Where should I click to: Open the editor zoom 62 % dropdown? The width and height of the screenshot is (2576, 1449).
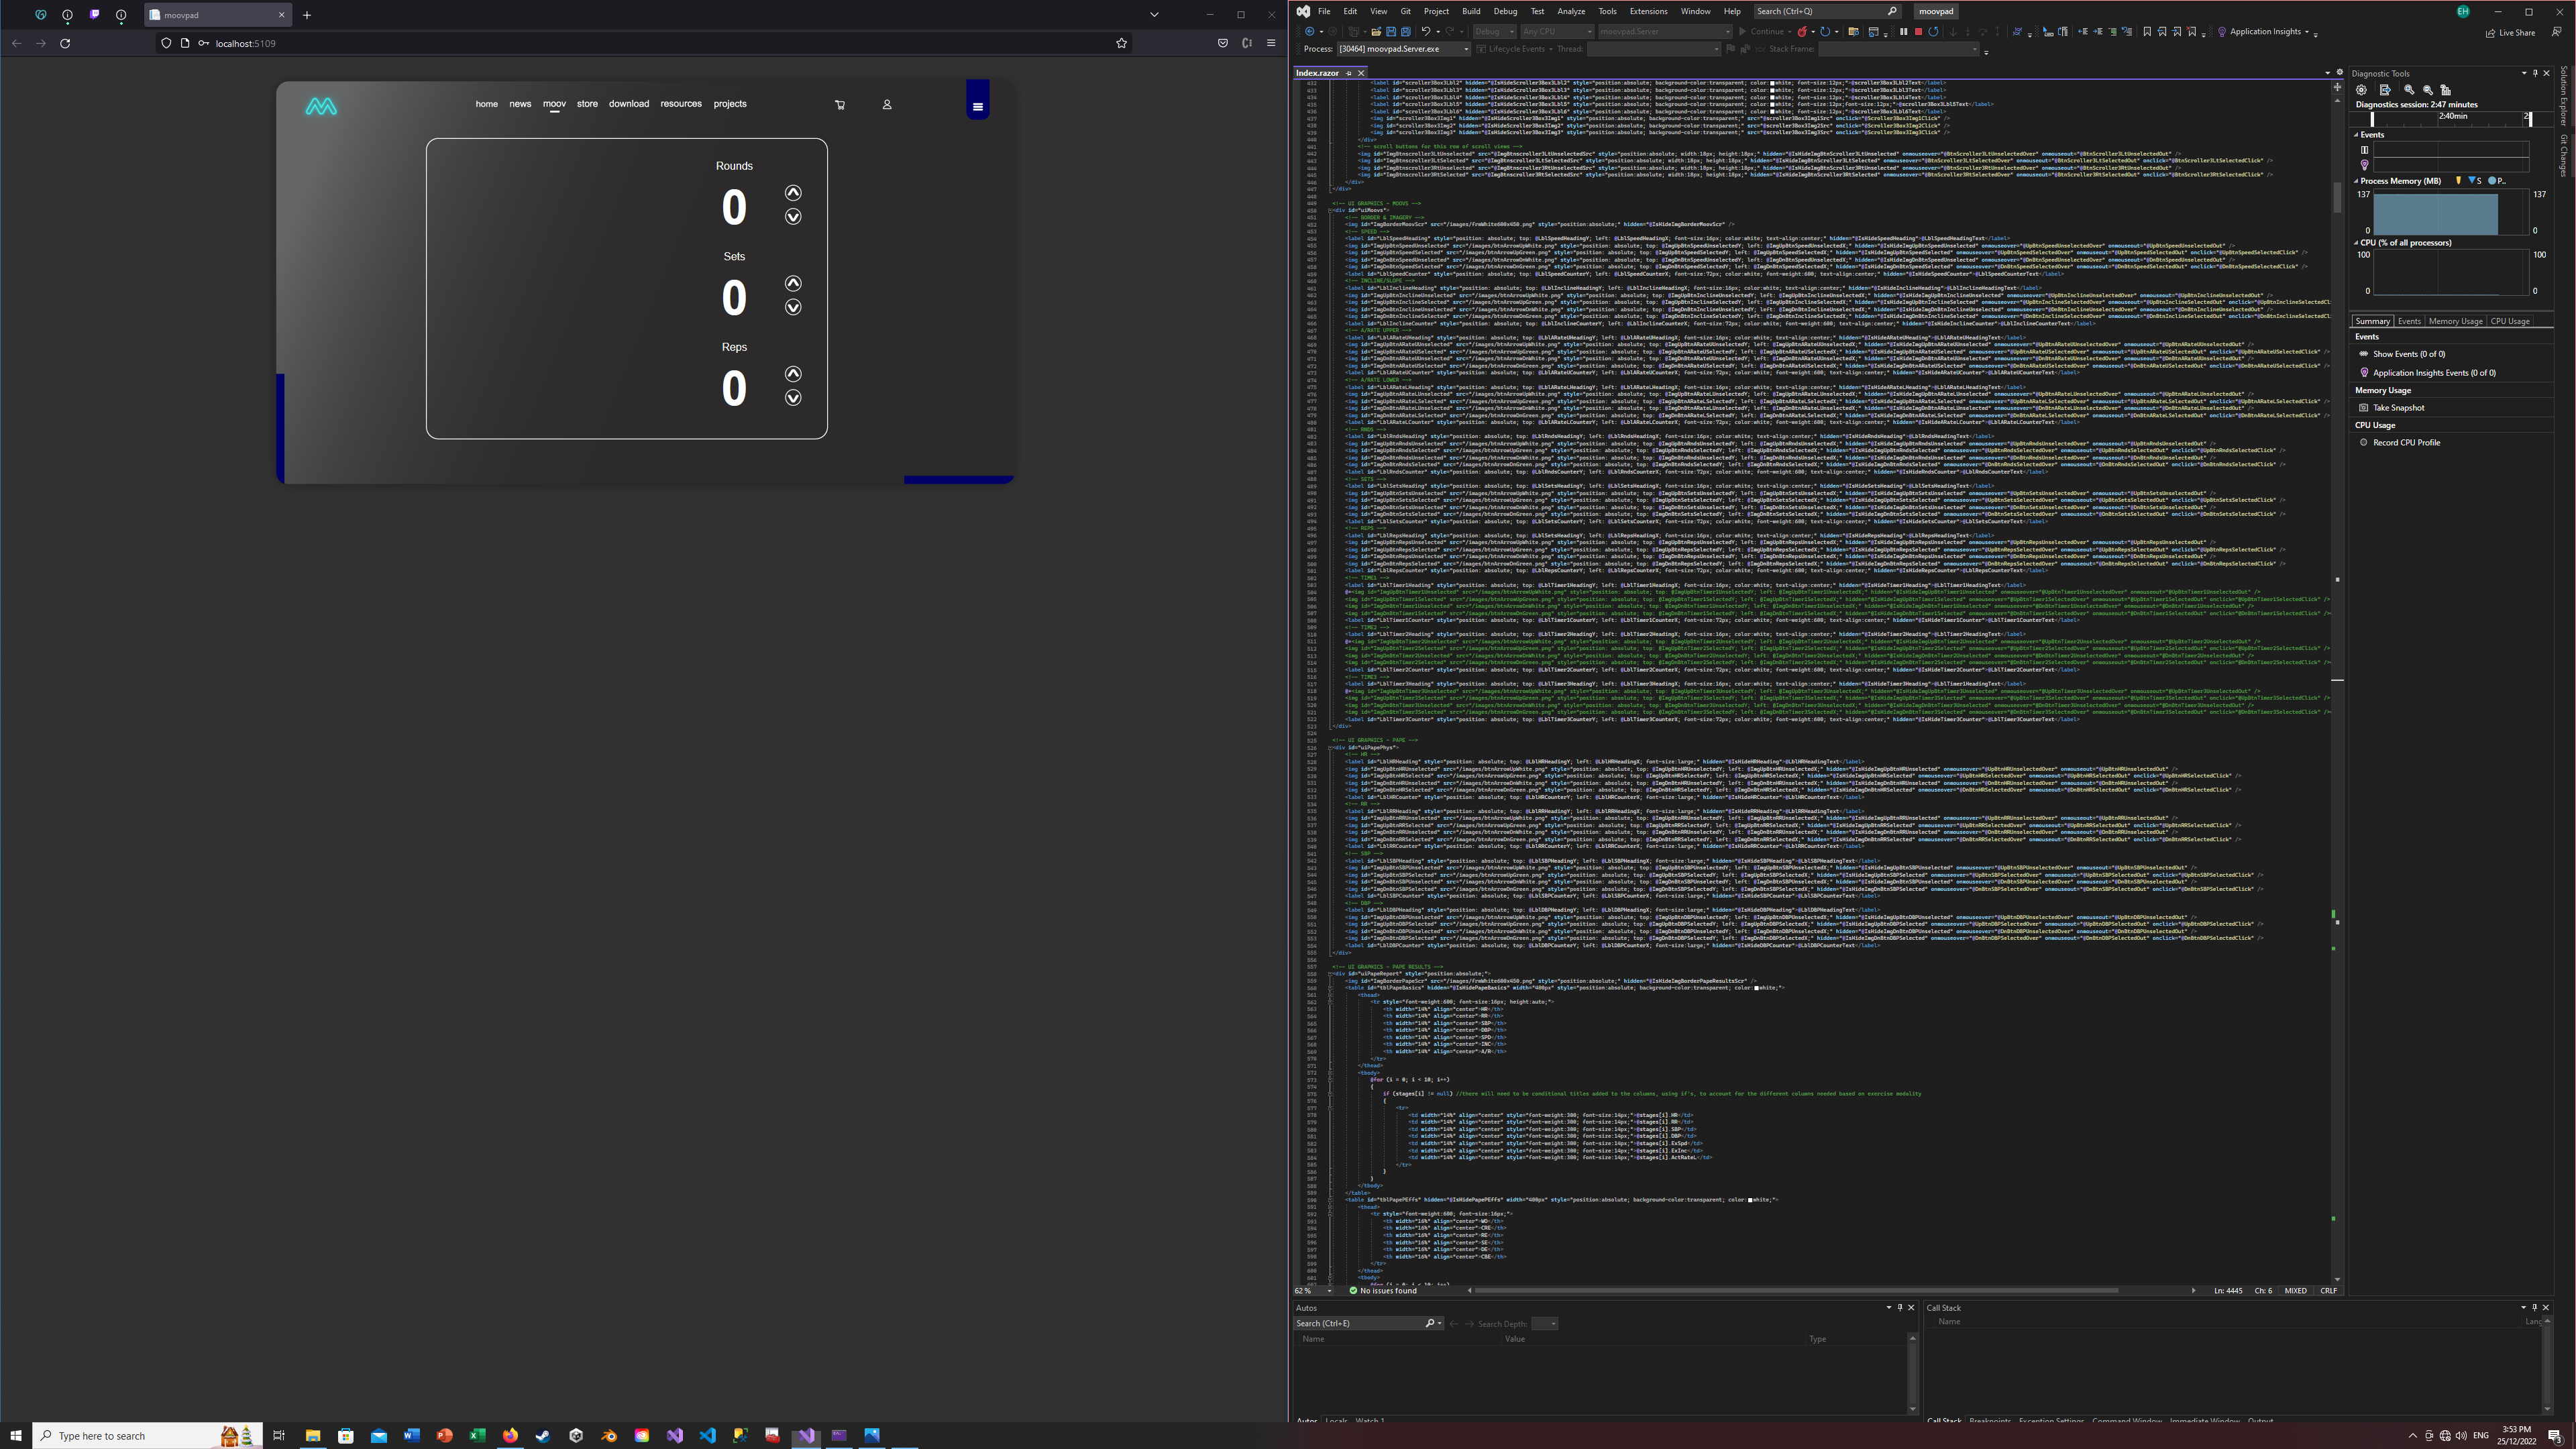(x=1314, y=1290)
